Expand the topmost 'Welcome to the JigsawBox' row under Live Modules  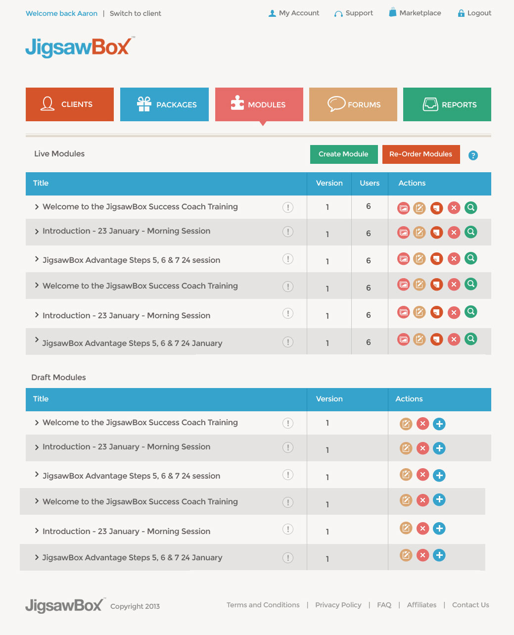(x=37, y=207)
